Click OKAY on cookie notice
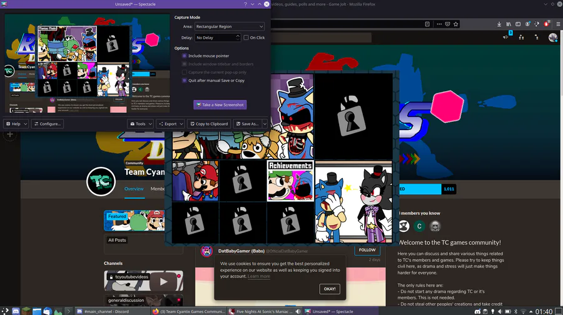 (x=330, y=289)
